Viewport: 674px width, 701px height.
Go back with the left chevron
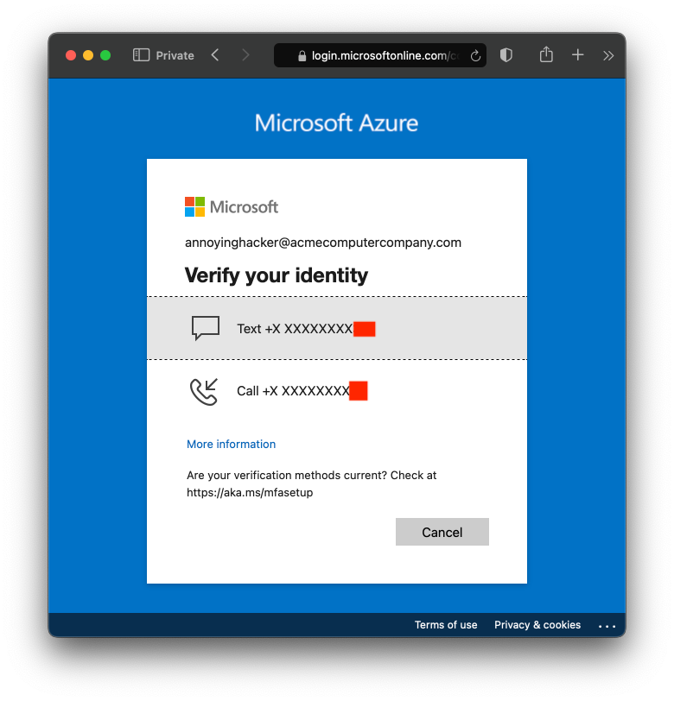[x=215, y=55]
